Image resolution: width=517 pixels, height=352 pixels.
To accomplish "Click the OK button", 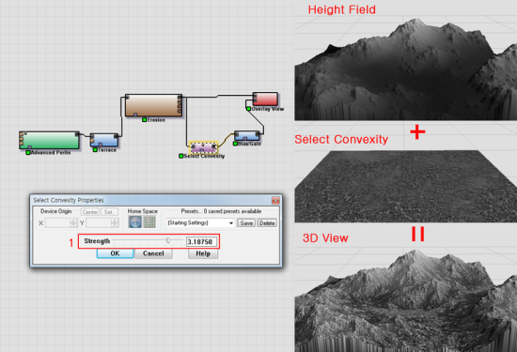I will (115, 253).
